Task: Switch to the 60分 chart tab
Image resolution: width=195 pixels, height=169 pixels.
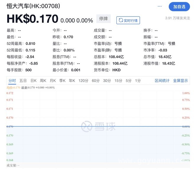Action: 96,81
